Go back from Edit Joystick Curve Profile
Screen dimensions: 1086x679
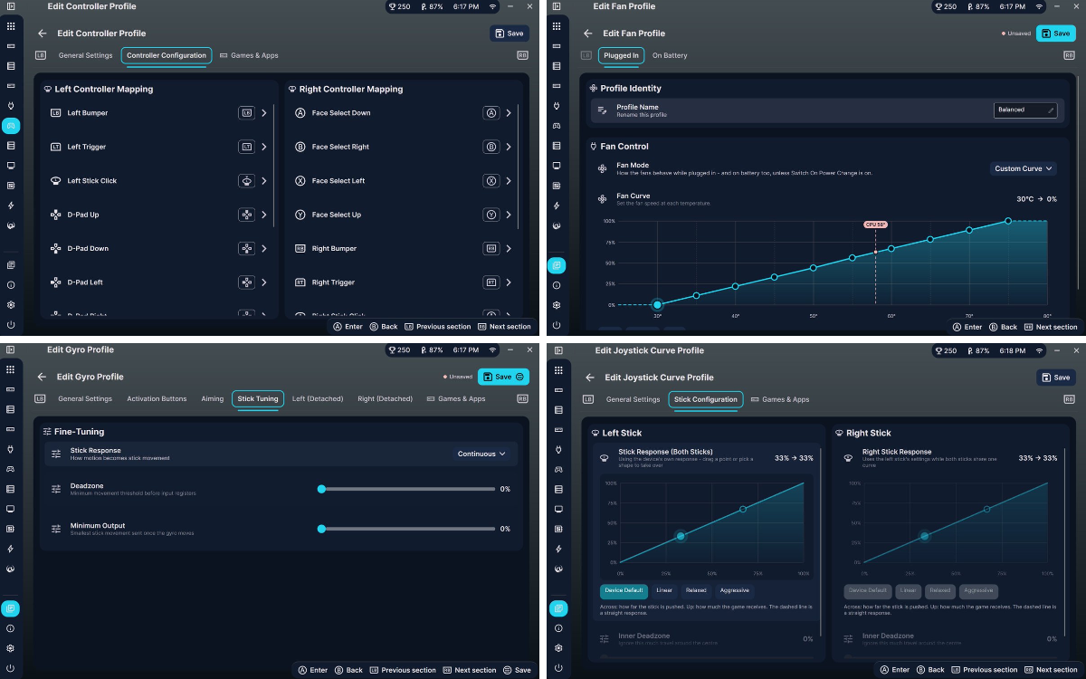590,378
